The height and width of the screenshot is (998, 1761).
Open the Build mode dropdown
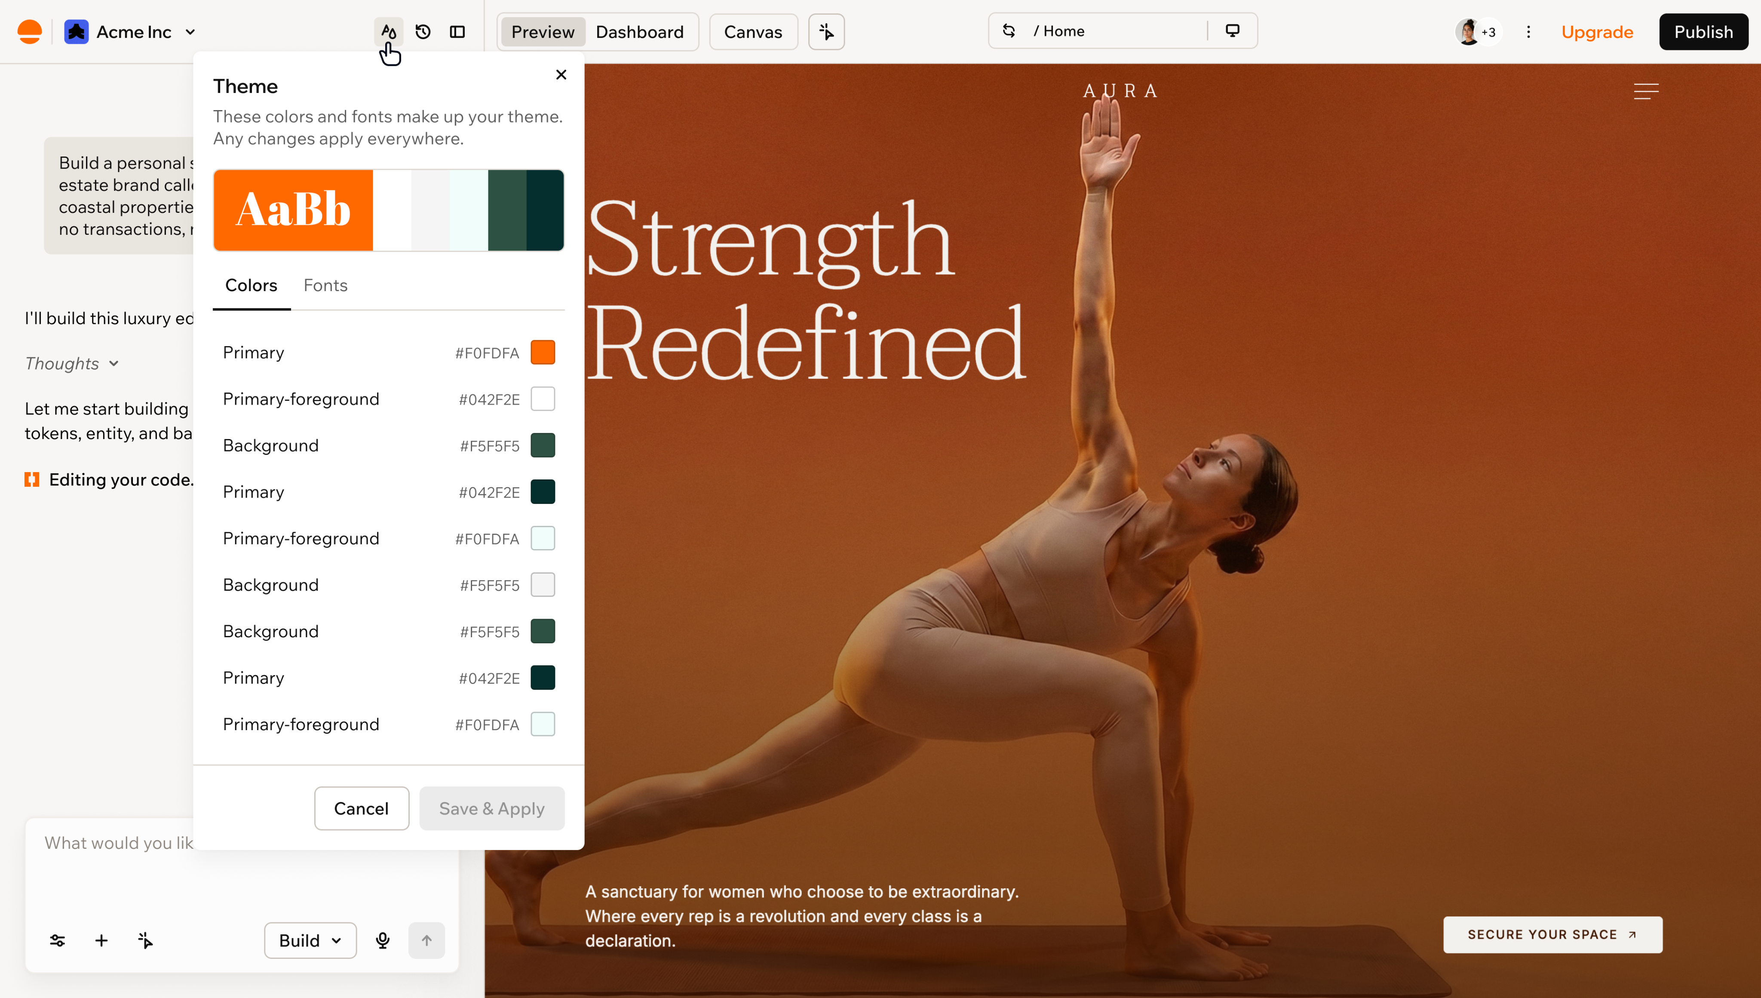pyautogui.click(x=310, y=940)
